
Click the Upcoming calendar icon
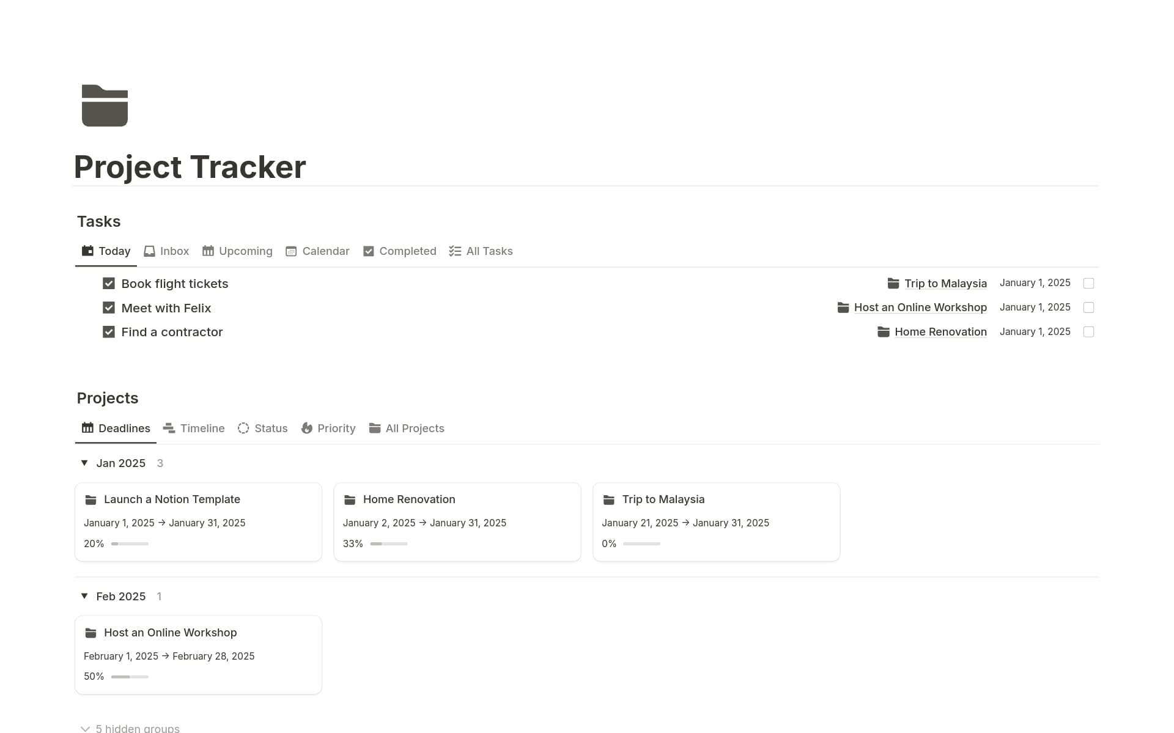click(207, 251)
